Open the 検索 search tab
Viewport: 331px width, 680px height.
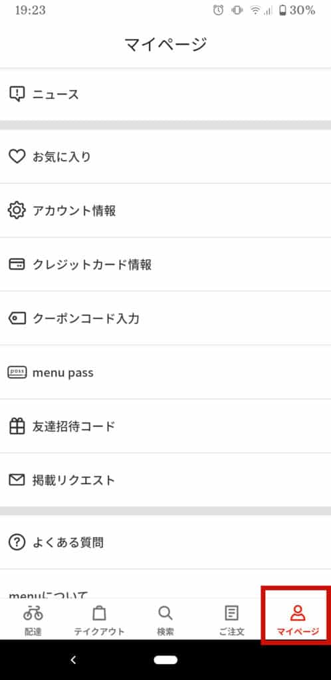(x=165, y=620)
